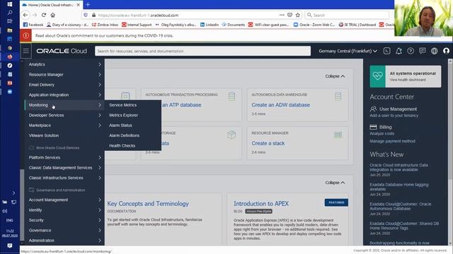Click the browser reload icon

point(44,15)
